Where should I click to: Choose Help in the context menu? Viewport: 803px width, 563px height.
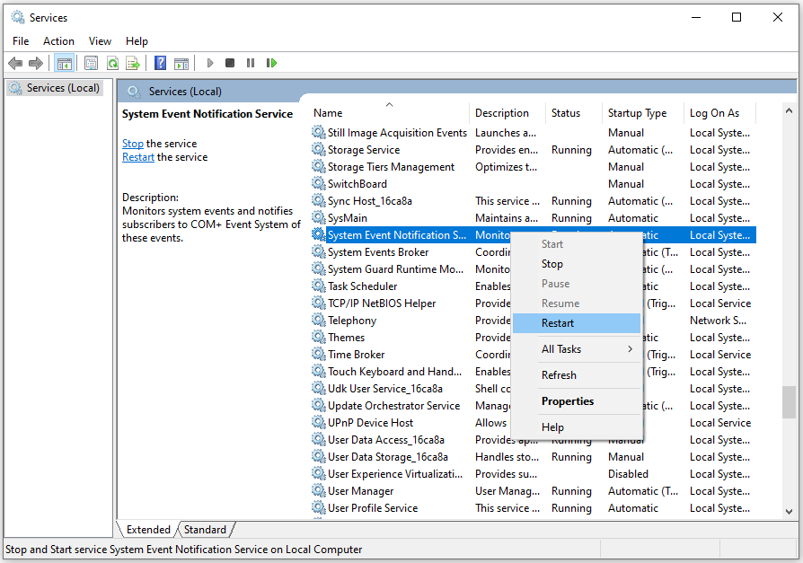tap(577, 427)
